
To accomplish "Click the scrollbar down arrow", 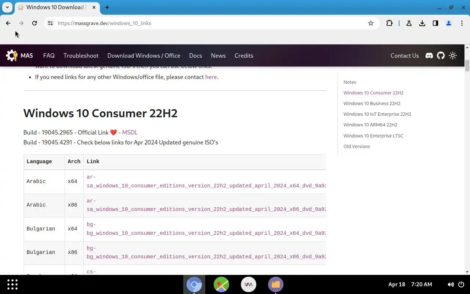I will pyautogui.click(x=467, y=272).
